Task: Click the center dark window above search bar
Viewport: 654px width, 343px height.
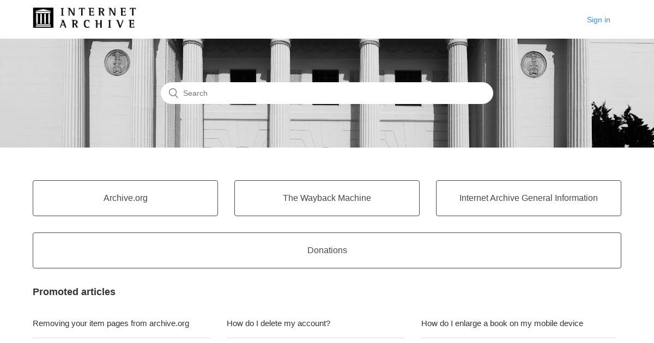Action: [x=325, y=76]
